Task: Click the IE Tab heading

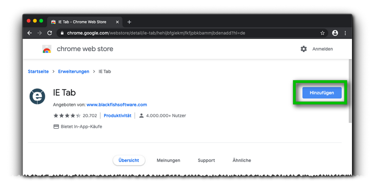Action: (x=64, y=92)
